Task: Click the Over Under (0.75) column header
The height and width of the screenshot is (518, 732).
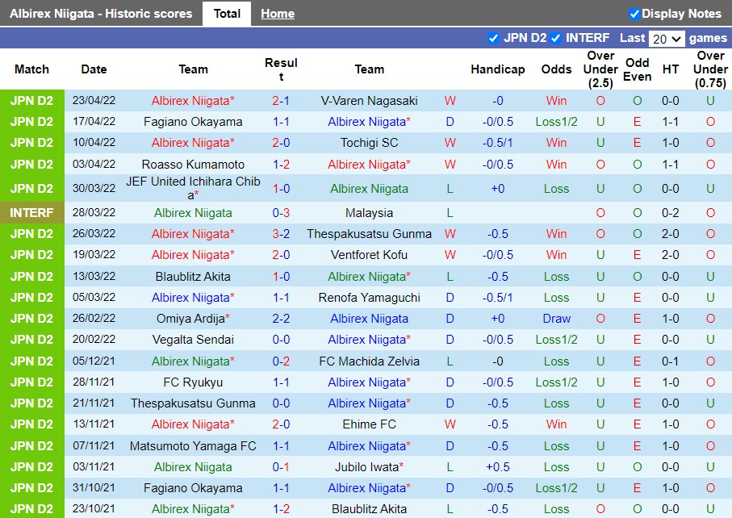Action: tap(710, 69)
